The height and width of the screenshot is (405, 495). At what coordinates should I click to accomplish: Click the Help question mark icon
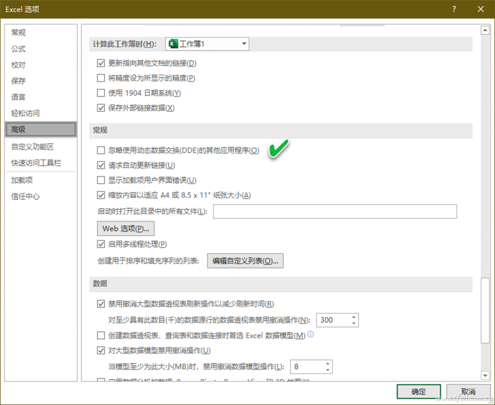[453, 9]
